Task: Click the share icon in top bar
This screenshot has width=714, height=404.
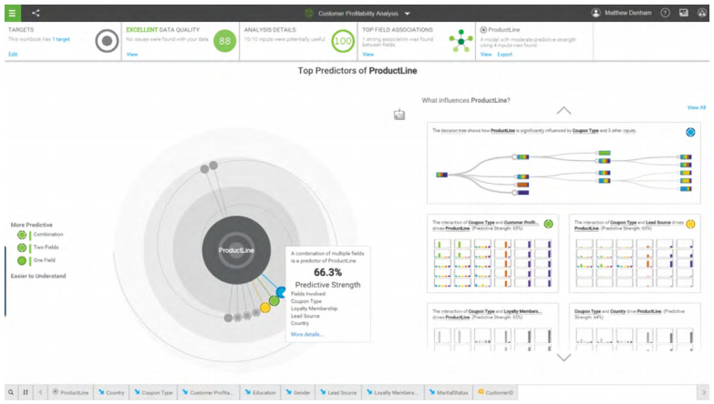Action: coord(36,13)
